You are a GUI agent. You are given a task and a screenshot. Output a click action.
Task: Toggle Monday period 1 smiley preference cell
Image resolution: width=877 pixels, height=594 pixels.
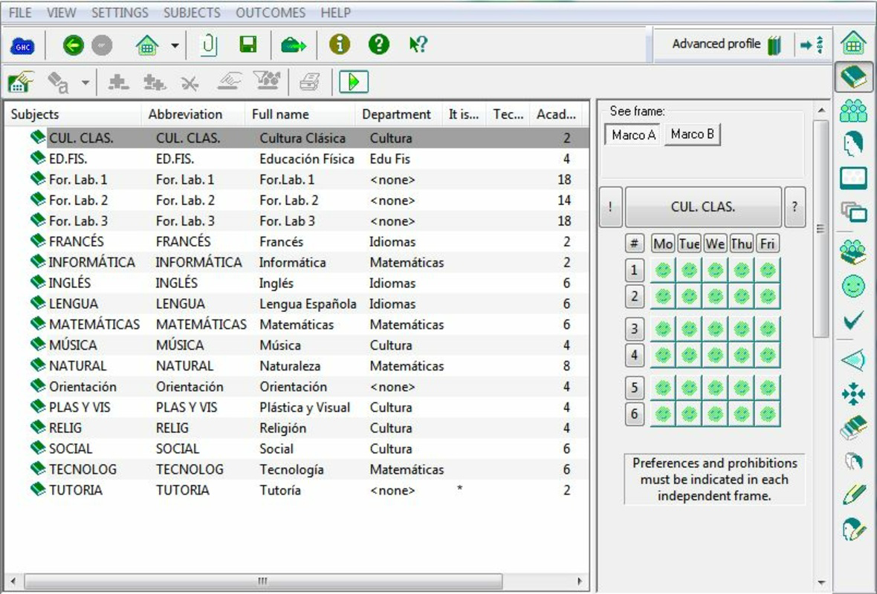click(663, 270)
